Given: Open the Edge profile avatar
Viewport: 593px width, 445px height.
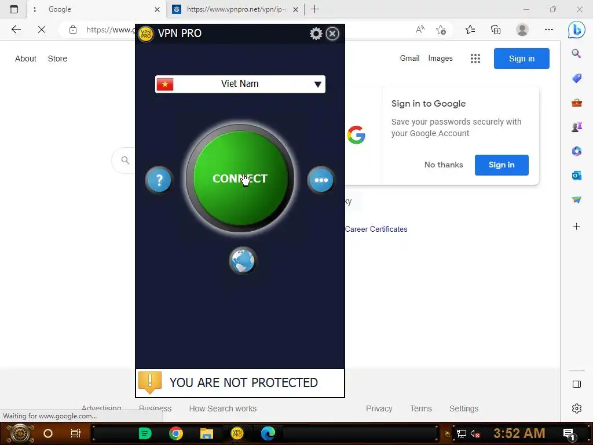Looking at the screenshot, I should 522,30.
